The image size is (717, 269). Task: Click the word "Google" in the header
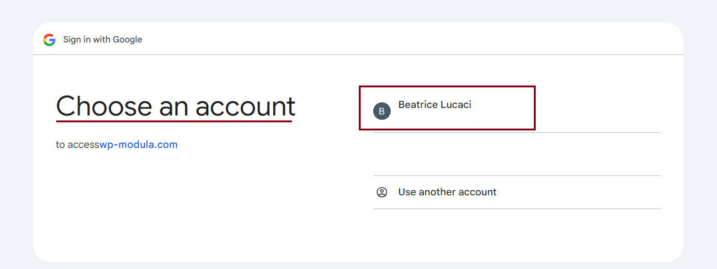(128, 40)
